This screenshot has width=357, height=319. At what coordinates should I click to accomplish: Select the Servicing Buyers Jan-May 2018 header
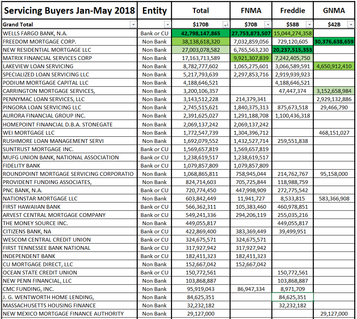[x=69, y=10]
